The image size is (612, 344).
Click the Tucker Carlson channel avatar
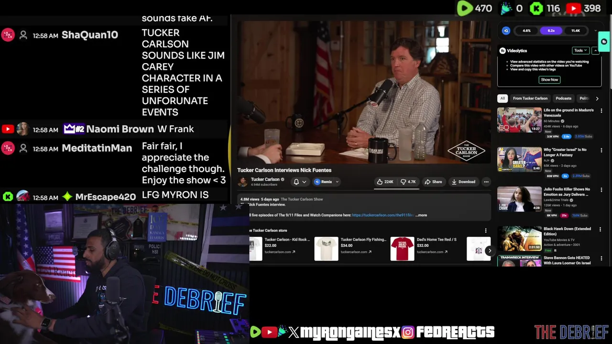243,182
